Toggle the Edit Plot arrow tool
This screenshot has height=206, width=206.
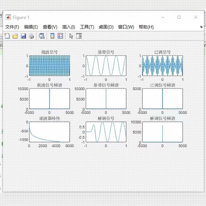pos(71,36)
